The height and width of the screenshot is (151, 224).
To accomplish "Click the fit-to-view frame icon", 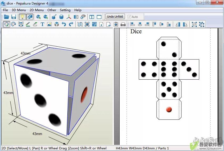I will (x=87, y=24).
